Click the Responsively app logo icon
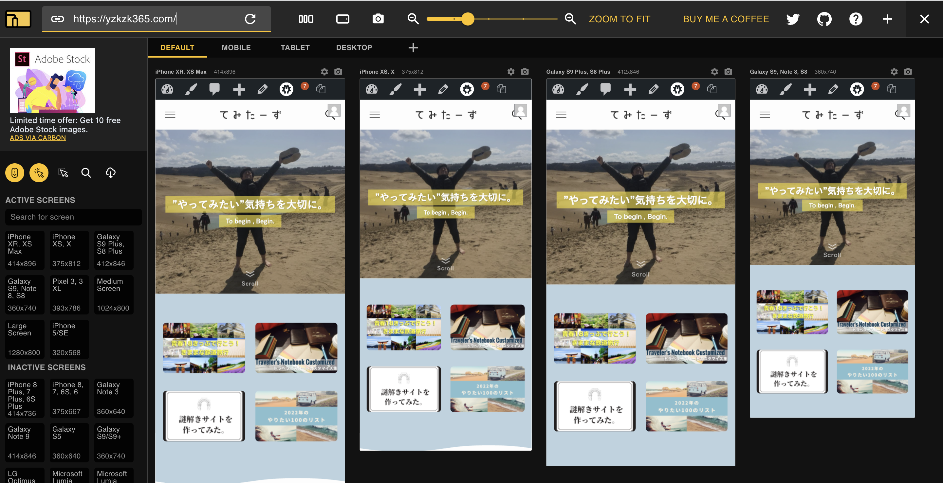943x483 pixels. [18, 19]
